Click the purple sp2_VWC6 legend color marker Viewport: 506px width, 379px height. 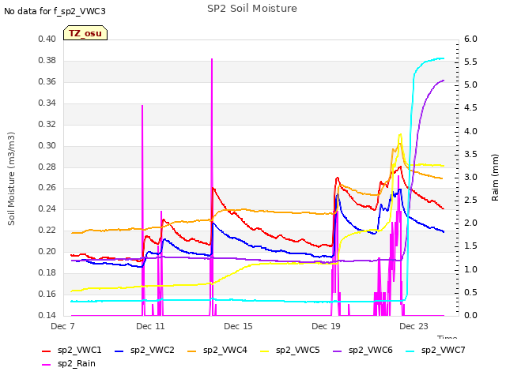tap(338, 351)
